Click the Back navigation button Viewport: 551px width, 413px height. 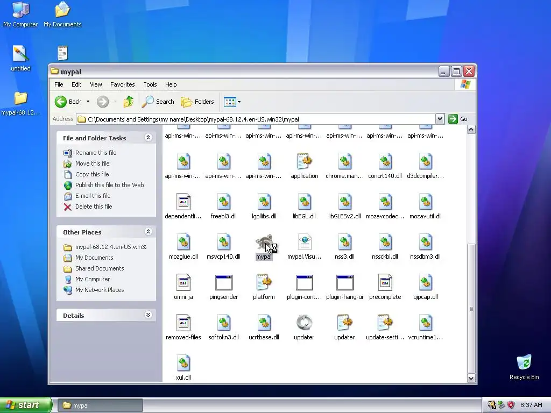(68, 102)
